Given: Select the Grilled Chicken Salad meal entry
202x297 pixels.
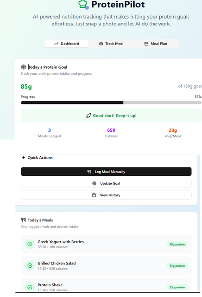Looking at the screenshot, I should click(x=106, y=265).
